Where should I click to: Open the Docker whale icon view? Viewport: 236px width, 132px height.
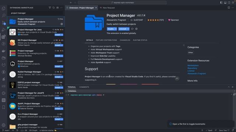coord(3,51)
